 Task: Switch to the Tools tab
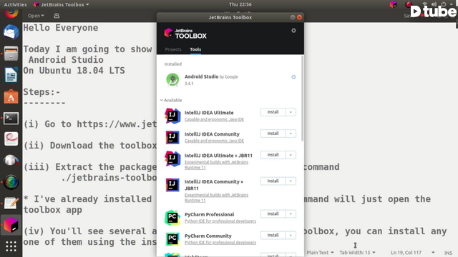(195, 49)
